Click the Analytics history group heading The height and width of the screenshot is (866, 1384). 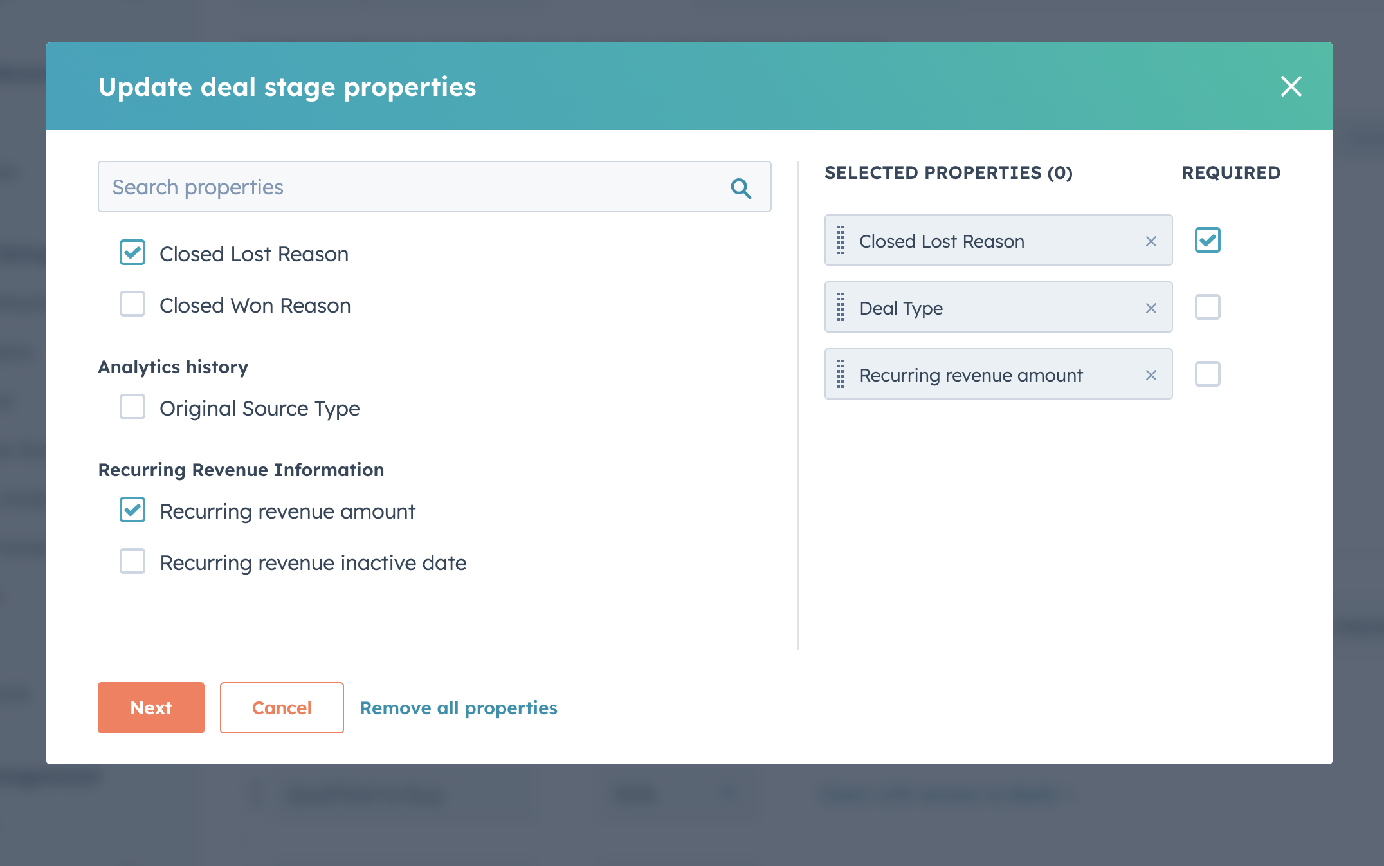(173, 367)
